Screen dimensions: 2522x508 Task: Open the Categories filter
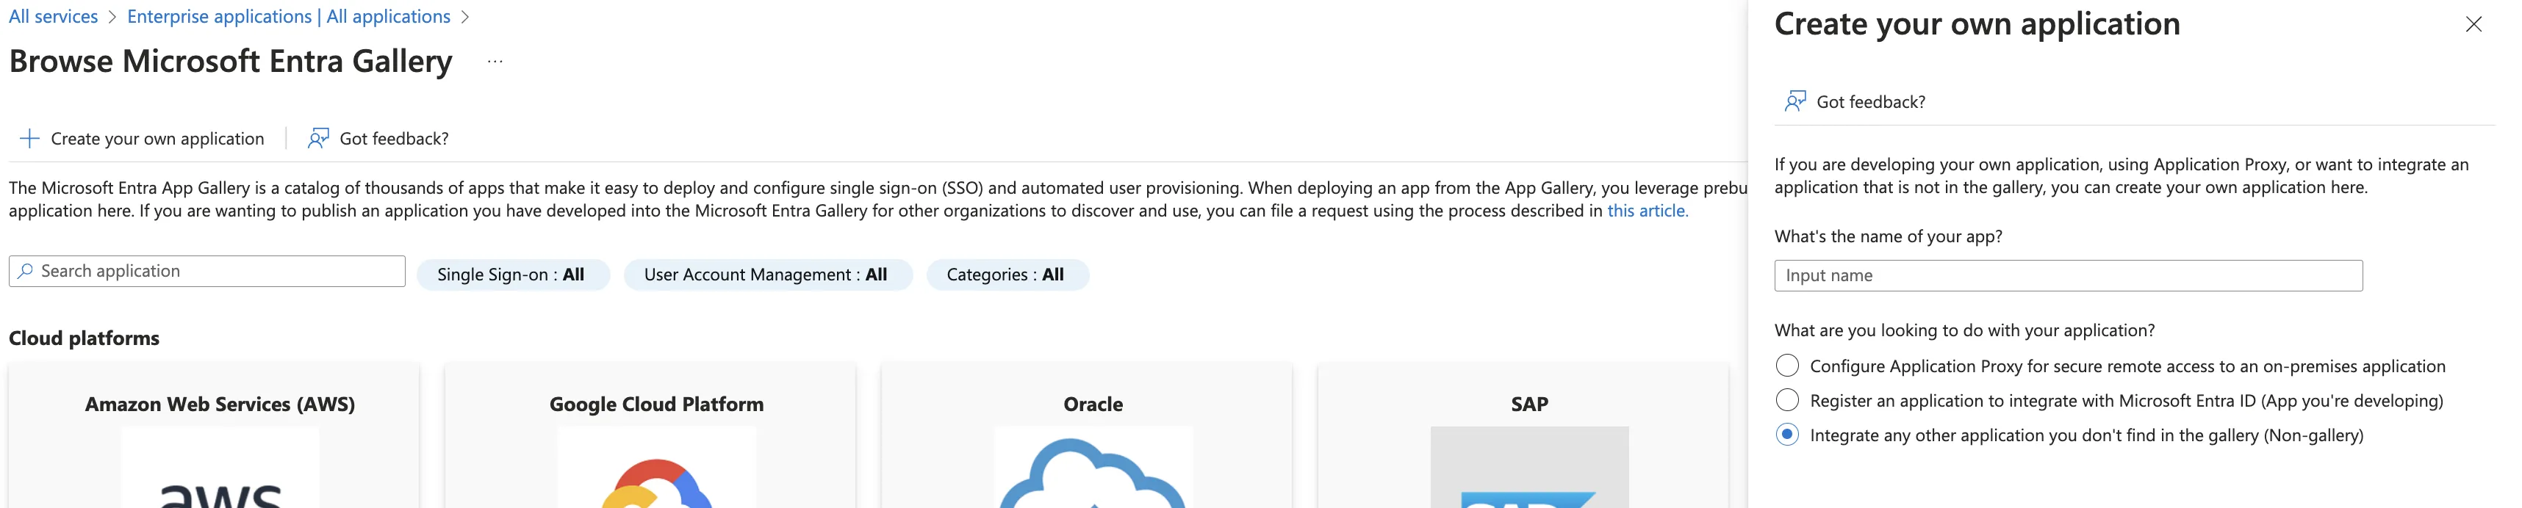point(1007,275)
